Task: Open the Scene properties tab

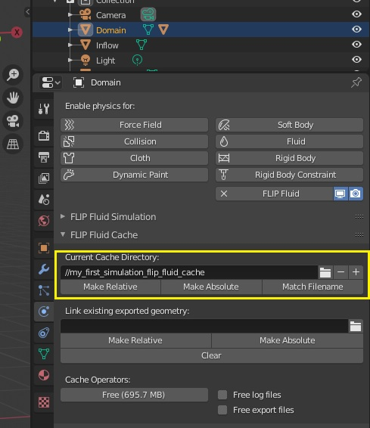Action: tap(44, 200)
